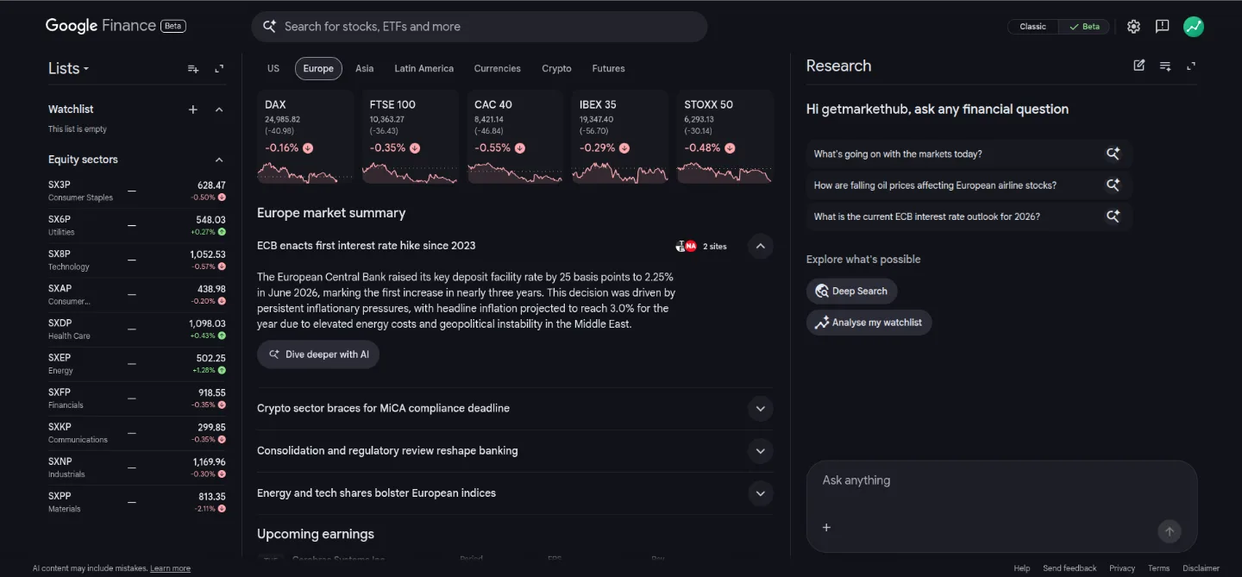The image size is (1242, 577).
Task: Click the Beta badge next to logo
Action: (x=173, y=26)
